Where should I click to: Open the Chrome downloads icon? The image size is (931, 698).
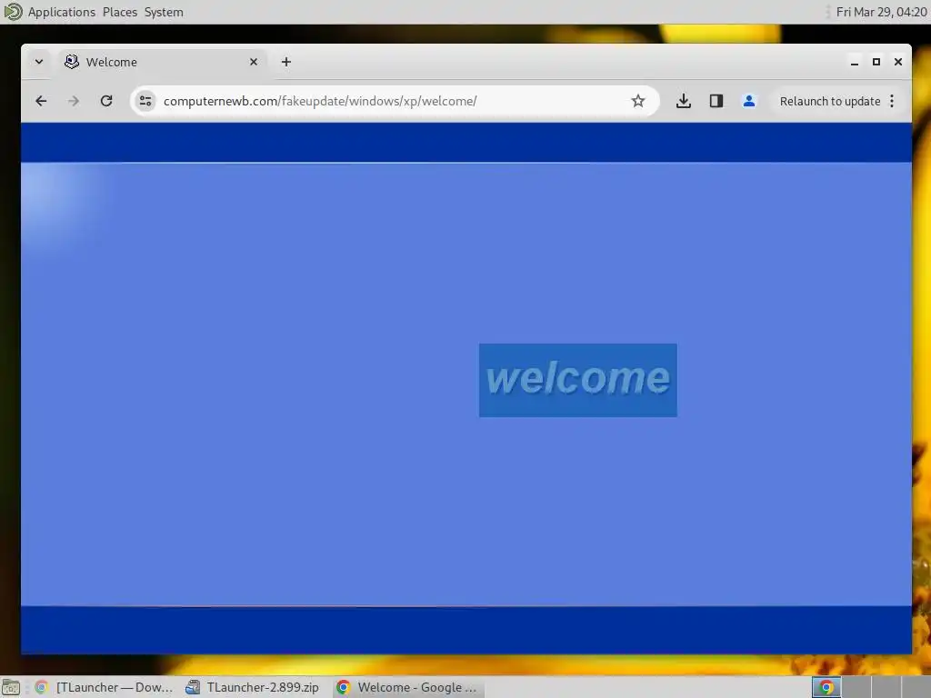click(x=684, y=101)
